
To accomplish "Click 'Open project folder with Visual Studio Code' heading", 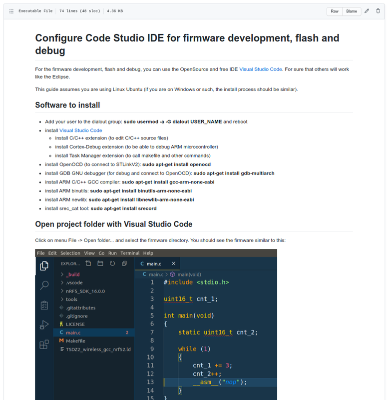I will point(114,224).
